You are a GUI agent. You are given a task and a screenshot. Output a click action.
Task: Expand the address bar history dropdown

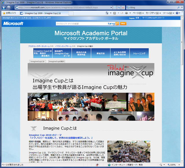[111, 8]
